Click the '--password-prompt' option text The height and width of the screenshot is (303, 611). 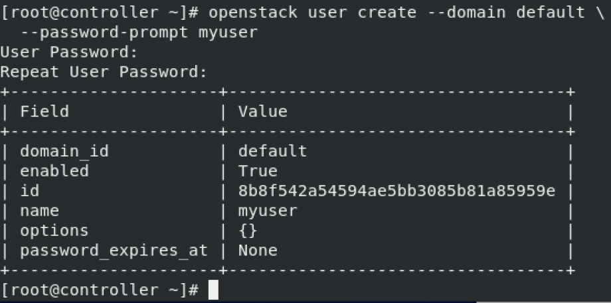click(x=104, y=32)
